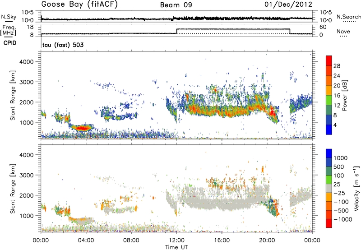Click the '16:00' time axis tick label
The width and height of the screenshot is (361, 250).
[x=222, y=241]
